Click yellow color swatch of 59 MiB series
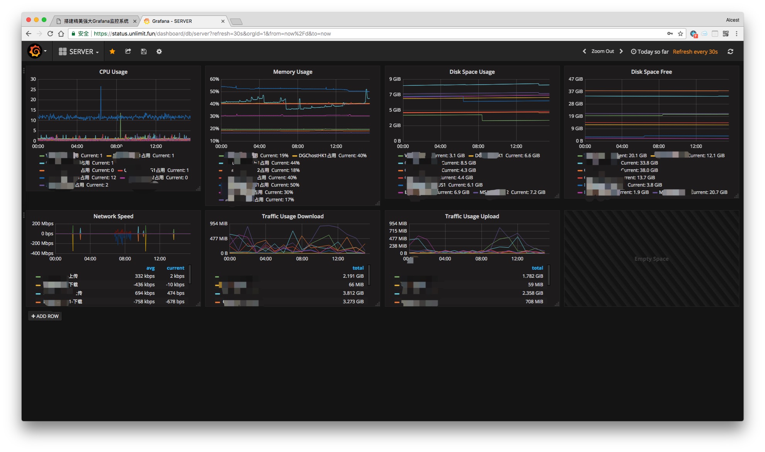Image resolution: width=765 pixels, height=452 pixels. (x=397, y=285)
